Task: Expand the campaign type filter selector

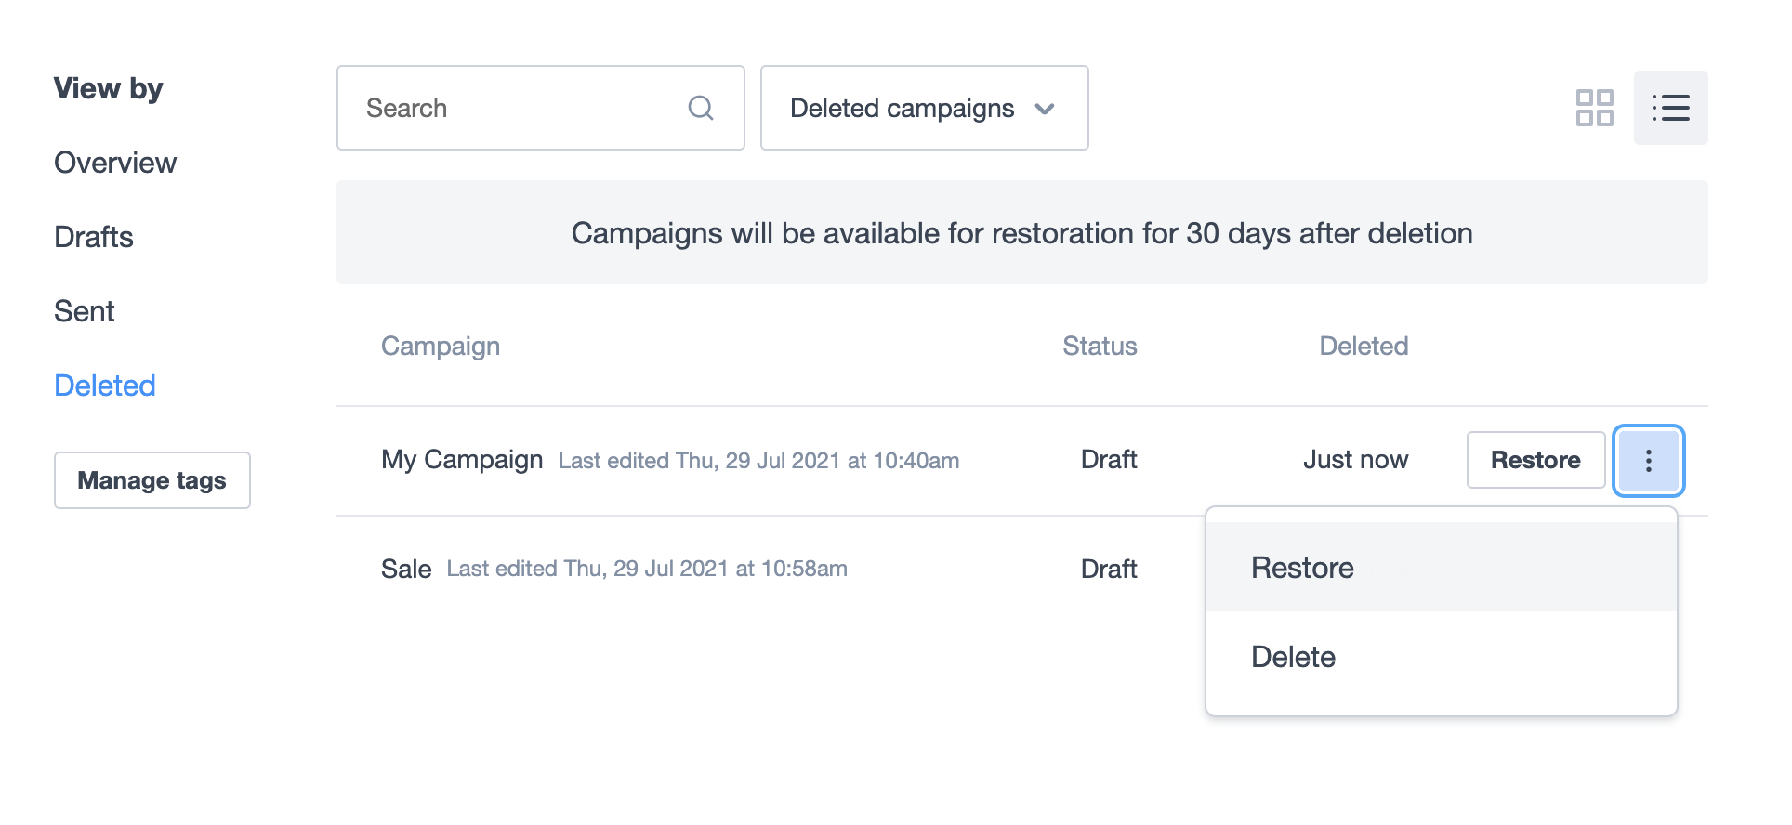Action: tap(923, 108)
